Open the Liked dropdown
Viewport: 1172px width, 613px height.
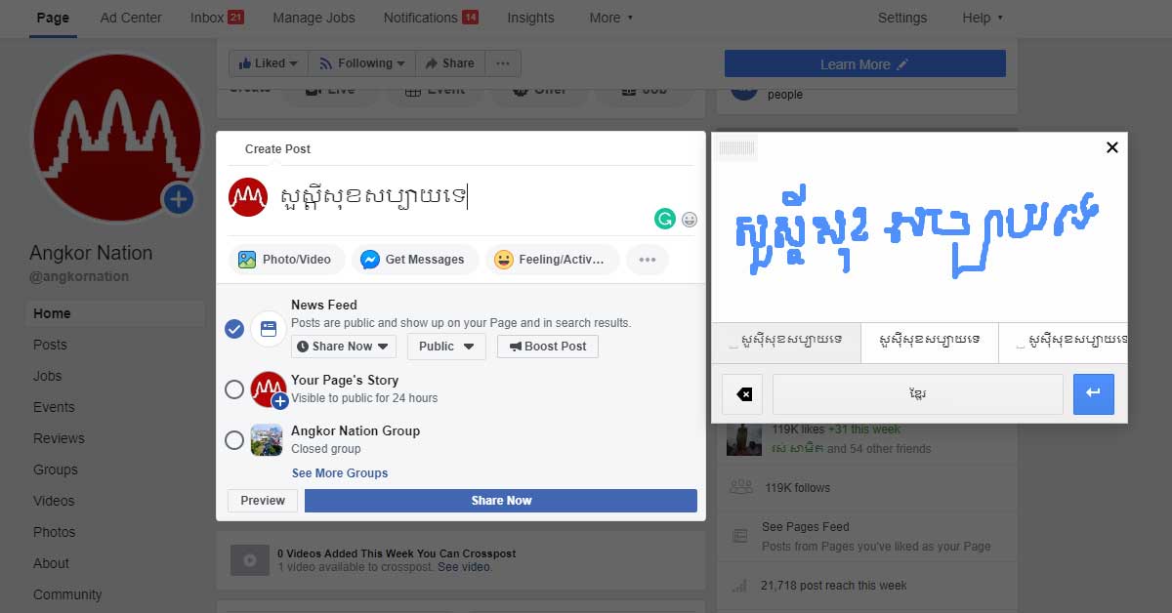click(269, 63)
